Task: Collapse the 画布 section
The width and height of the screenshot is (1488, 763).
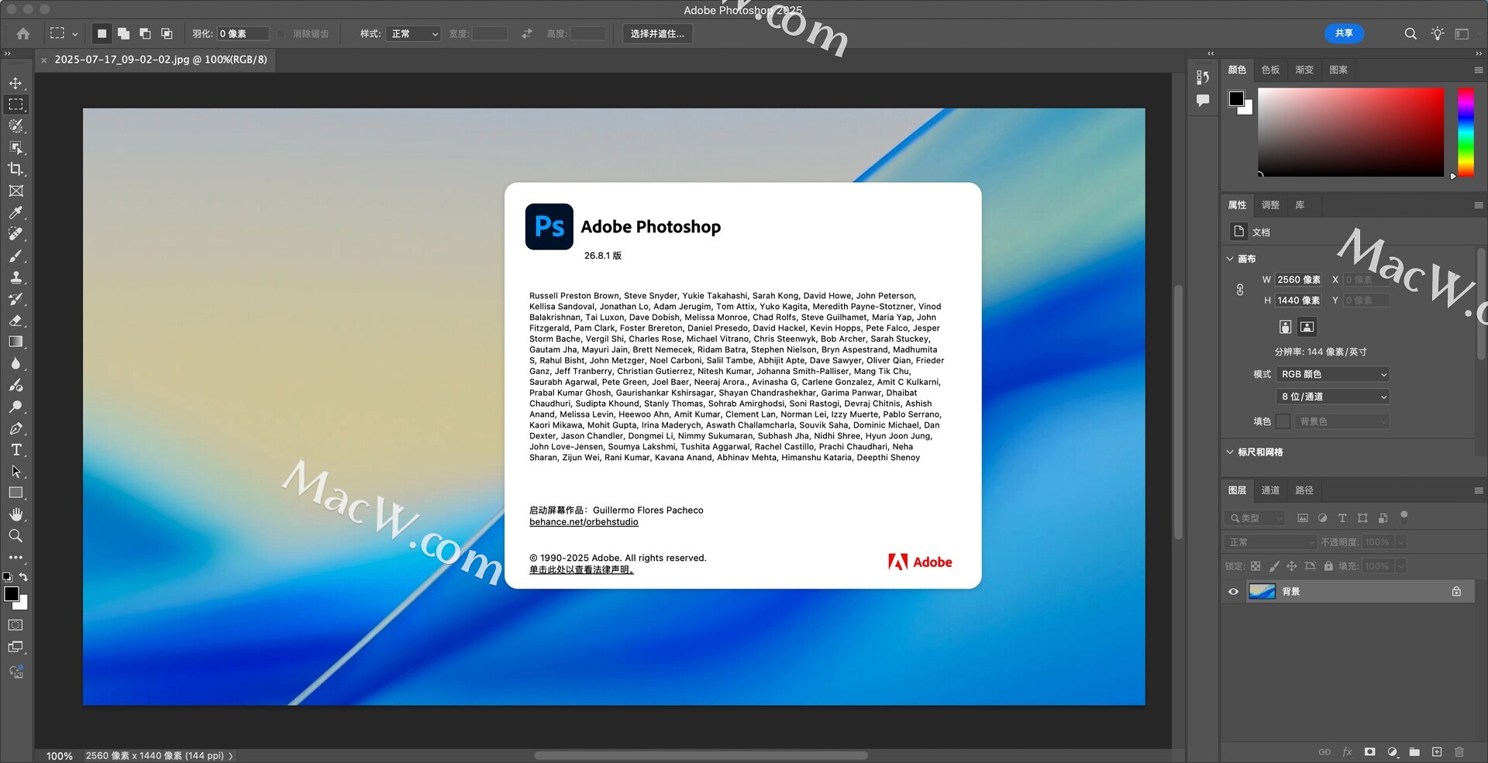Action: [x=1230, y=259]
